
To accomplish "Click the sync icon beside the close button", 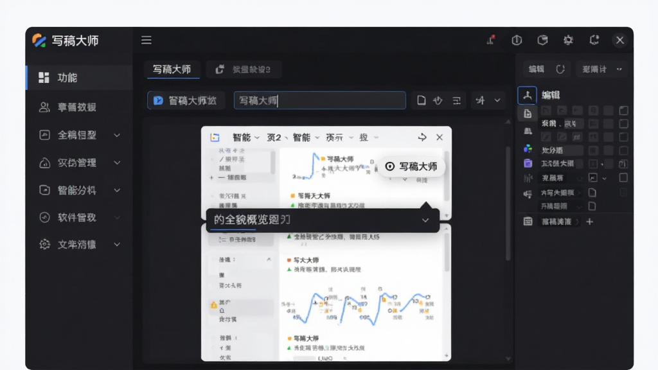I will [x=594, y=40].
